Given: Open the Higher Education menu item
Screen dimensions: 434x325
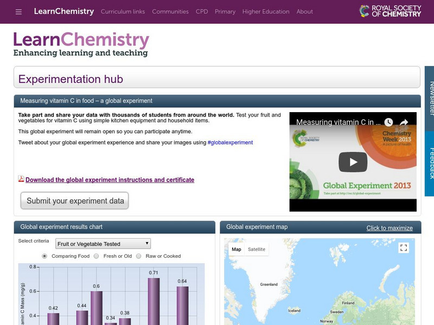Looking at the screenshot, I should point(266,11).
